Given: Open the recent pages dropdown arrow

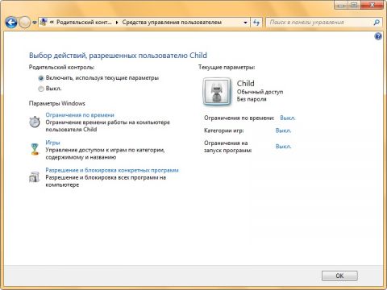Looking at the screenshot, I should pyautogui.click(x=35, y=23).
